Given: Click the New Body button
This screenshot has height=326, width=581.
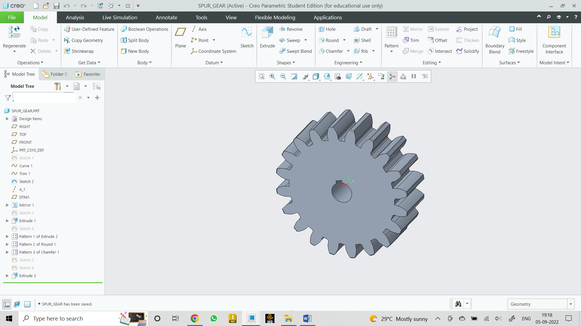Looking at the screenshot, I should tap(135, 51).
